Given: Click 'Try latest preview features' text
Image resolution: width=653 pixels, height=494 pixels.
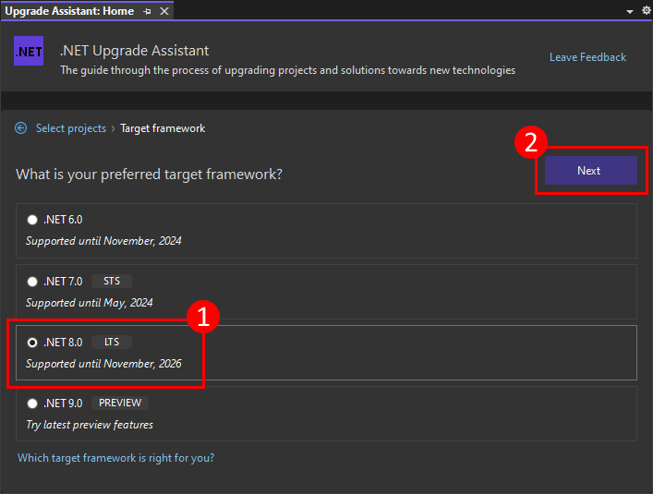Looking at the screenshot, I should tap(90, 425).
